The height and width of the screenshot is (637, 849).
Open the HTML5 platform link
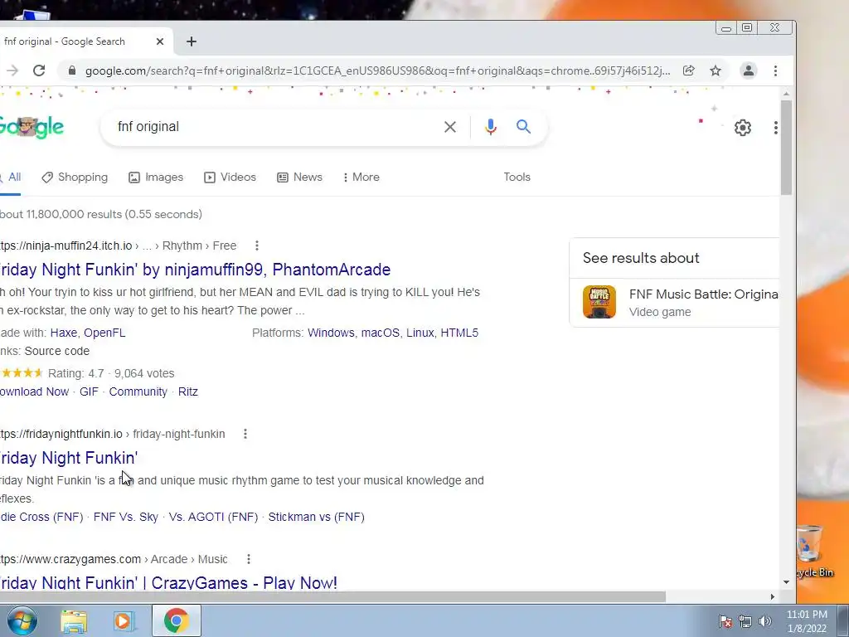pos(459,333)
